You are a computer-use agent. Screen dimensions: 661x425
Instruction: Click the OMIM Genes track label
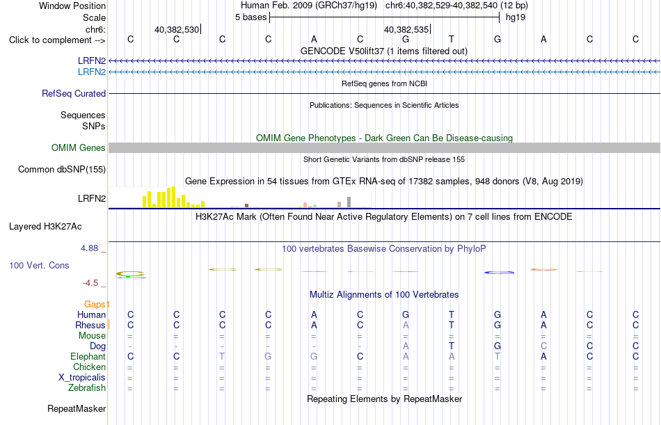[x=78, y=148]
